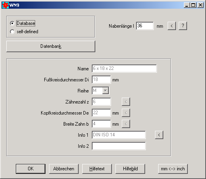Click the '<' button beside Zähnezahl z
206x179 pixels.
(126, 102)
